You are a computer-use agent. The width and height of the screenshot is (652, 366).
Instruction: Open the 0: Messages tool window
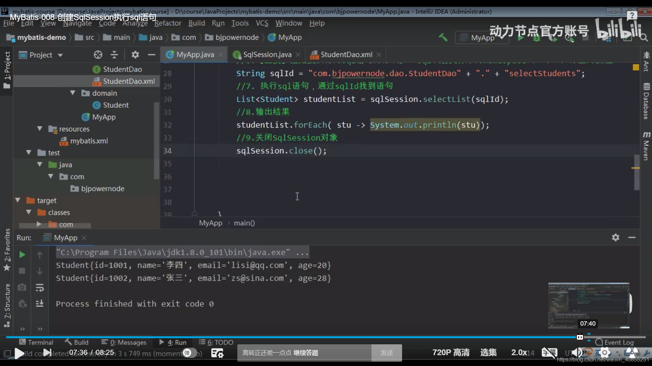[x=124, y=342]
